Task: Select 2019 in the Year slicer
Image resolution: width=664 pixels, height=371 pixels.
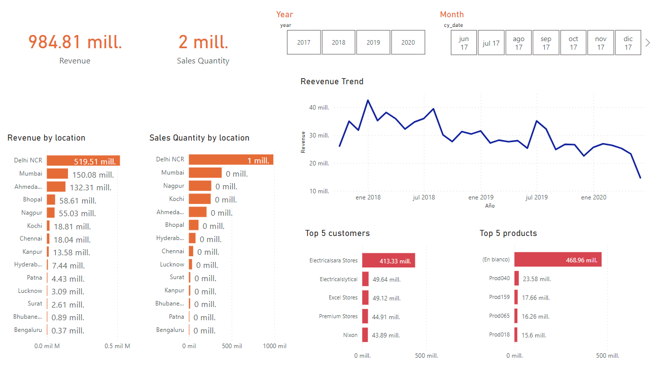Action: coord(373,42)
